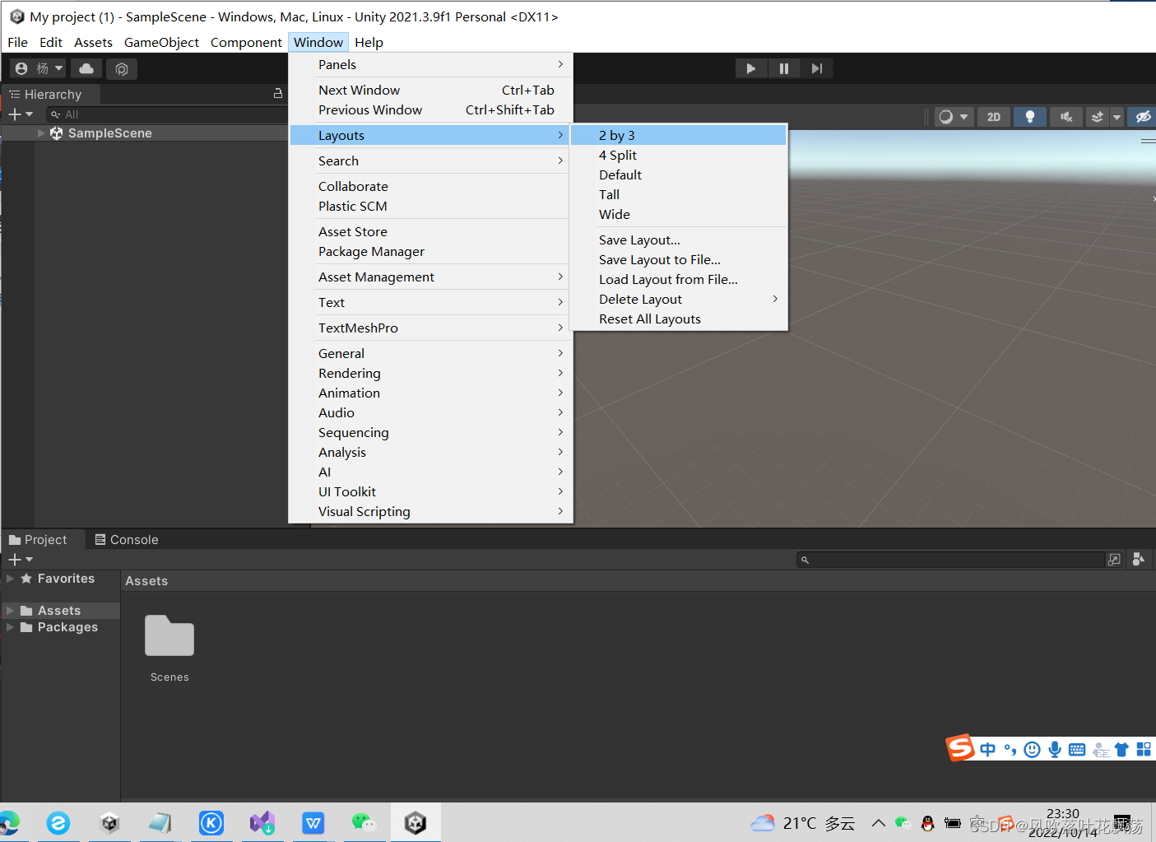Click the Play button
The width and height of the screenshot is (1156, 842).
(x=751, y=68)
